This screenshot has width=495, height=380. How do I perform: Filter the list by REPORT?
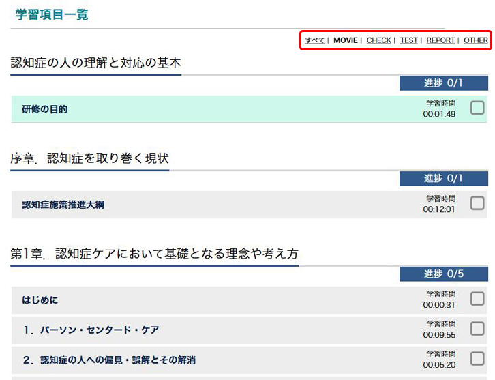click(x=440, y=40)
